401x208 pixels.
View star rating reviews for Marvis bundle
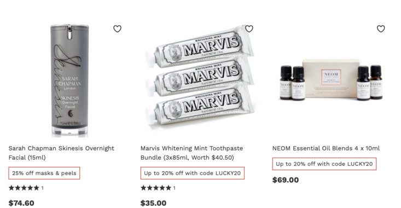tap(156, 188)
